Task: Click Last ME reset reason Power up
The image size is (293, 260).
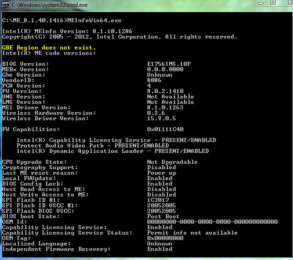Action: [x=161, y=173]
